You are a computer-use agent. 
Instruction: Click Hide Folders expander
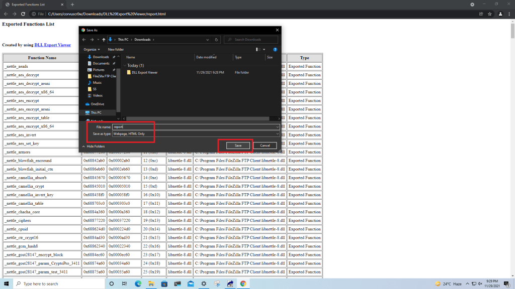pyautogui.click(x=94, y=147)
